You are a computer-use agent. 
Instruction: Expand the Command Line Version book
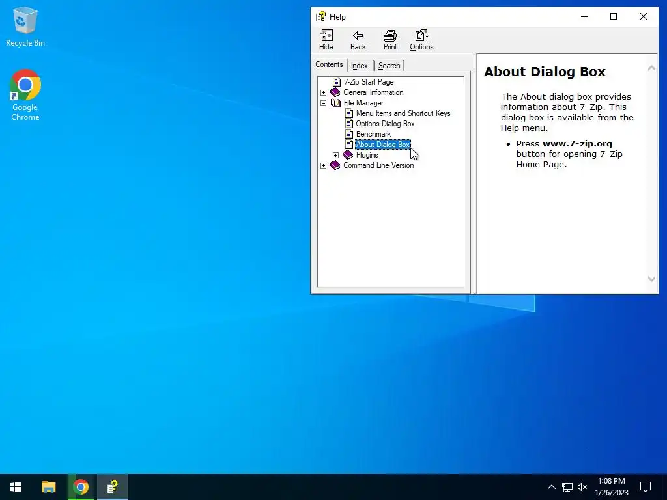323,165
